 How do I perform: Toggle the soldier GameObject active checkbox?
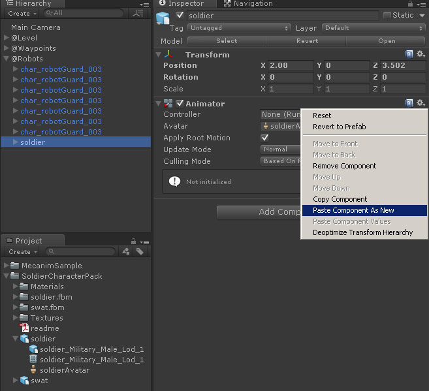(x=180, y=15)
